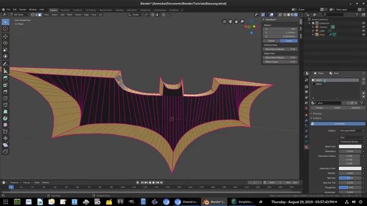The width and height of the screenshot is (367, 206).
Task: Enable face select mode
Action: coord(40,15)
